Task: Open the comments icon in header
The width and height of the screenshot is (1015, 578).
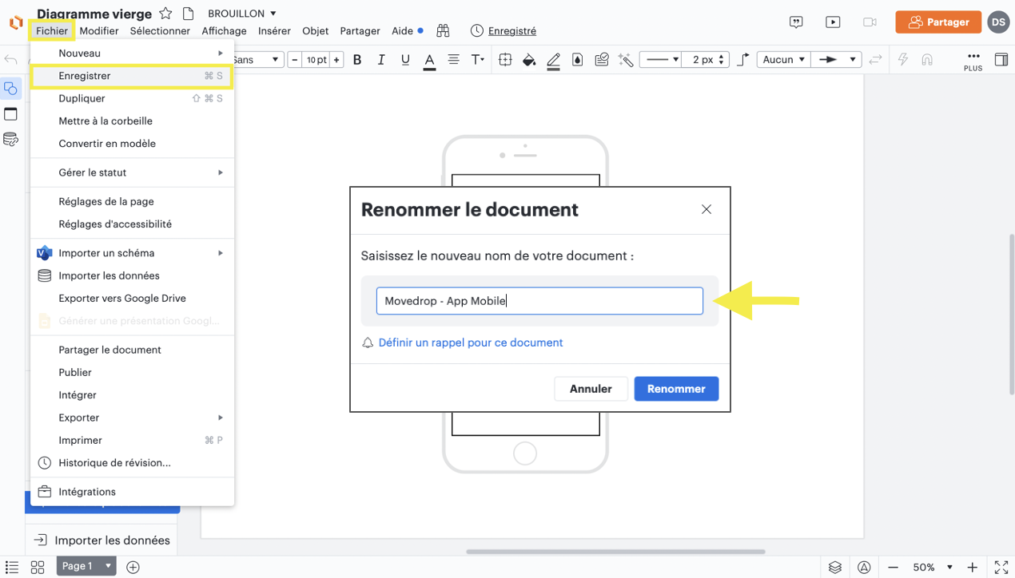Action: click(x=796, y=22)
